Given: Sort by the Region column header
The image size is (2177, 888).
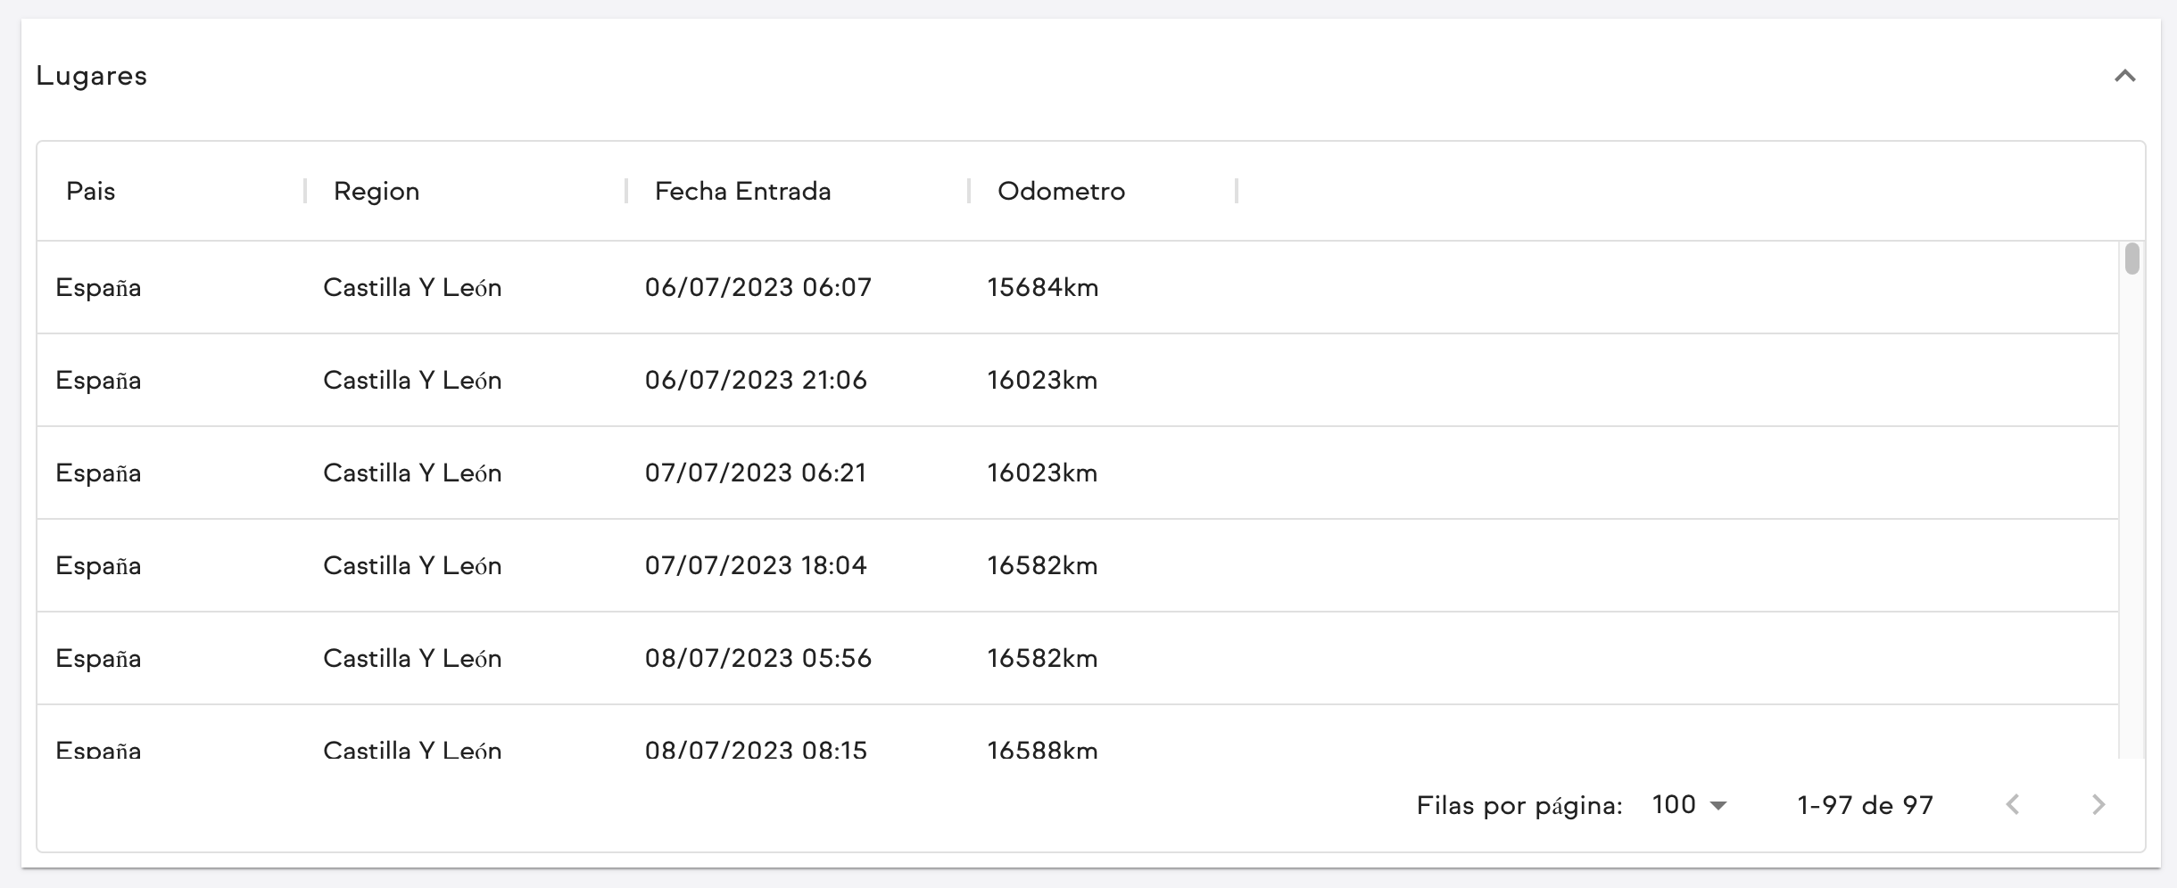Looking at the screenshot, I should 377,191.
